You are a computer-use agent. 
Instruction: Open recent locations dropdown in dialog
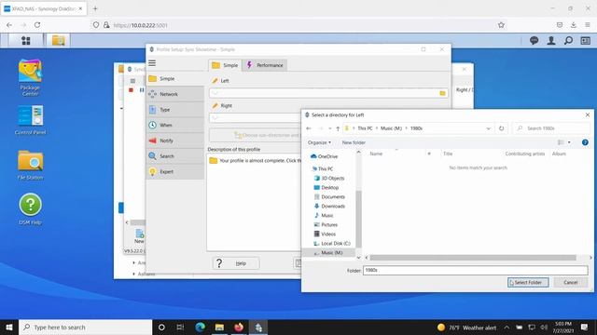(x=329, y=128)
